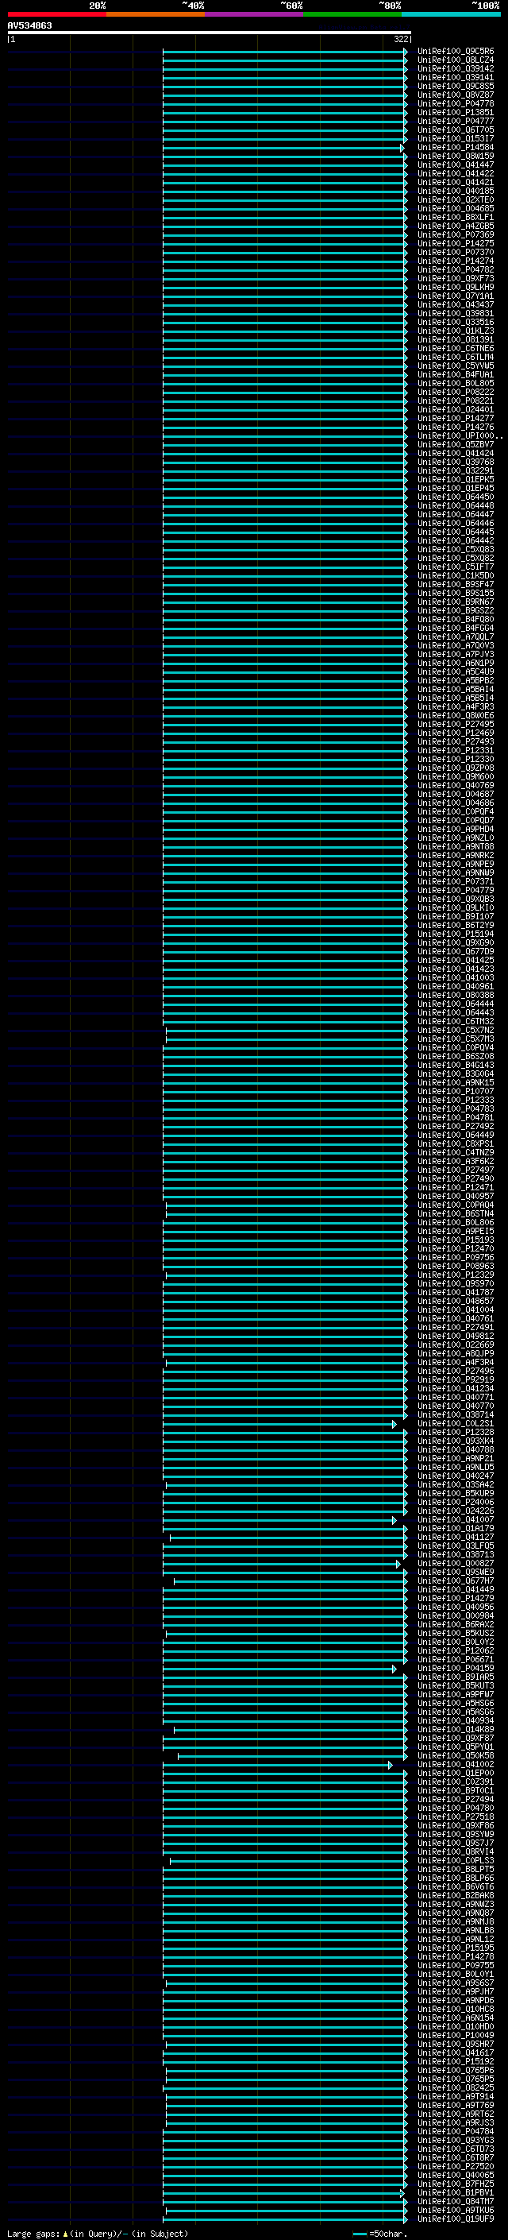Click the purple ~60% identity legend segment
This screenshot has height=2240, width=508.
pos(253,14)
